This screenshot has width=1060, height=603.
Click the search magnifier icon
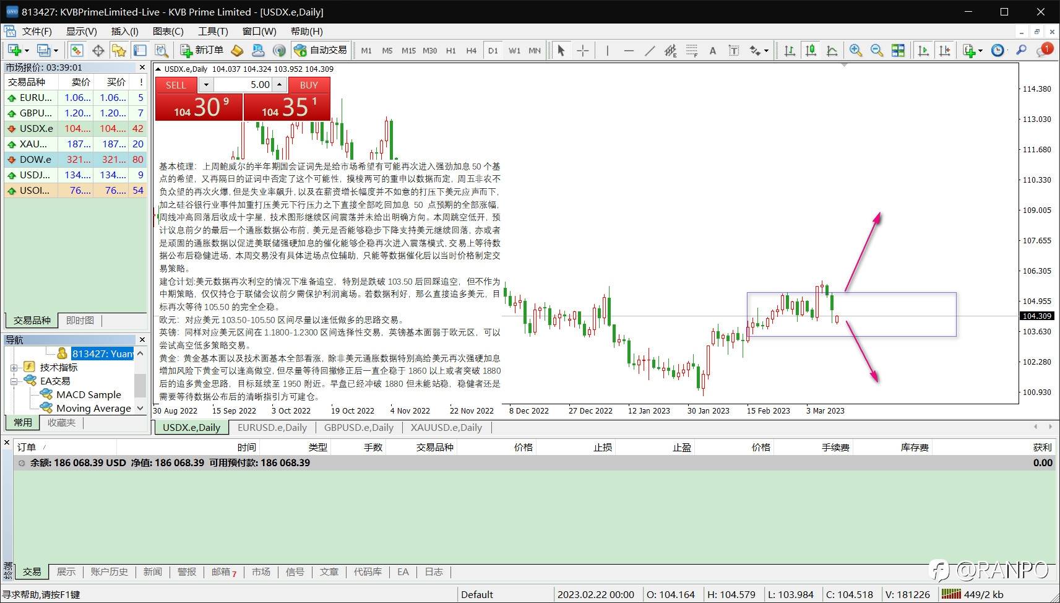point(1021,50)
